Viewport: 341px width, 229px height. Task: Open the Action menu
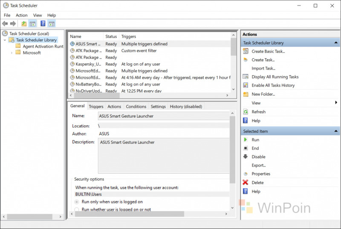22,15
